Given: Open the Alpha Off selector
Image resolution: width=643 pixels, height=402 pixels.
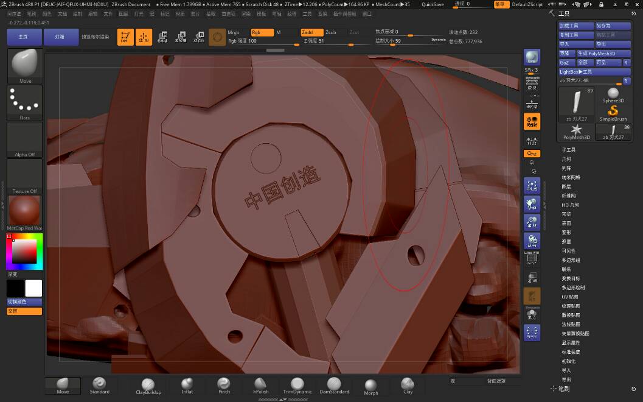Looking at the screenshot, I should click(24, 140).
